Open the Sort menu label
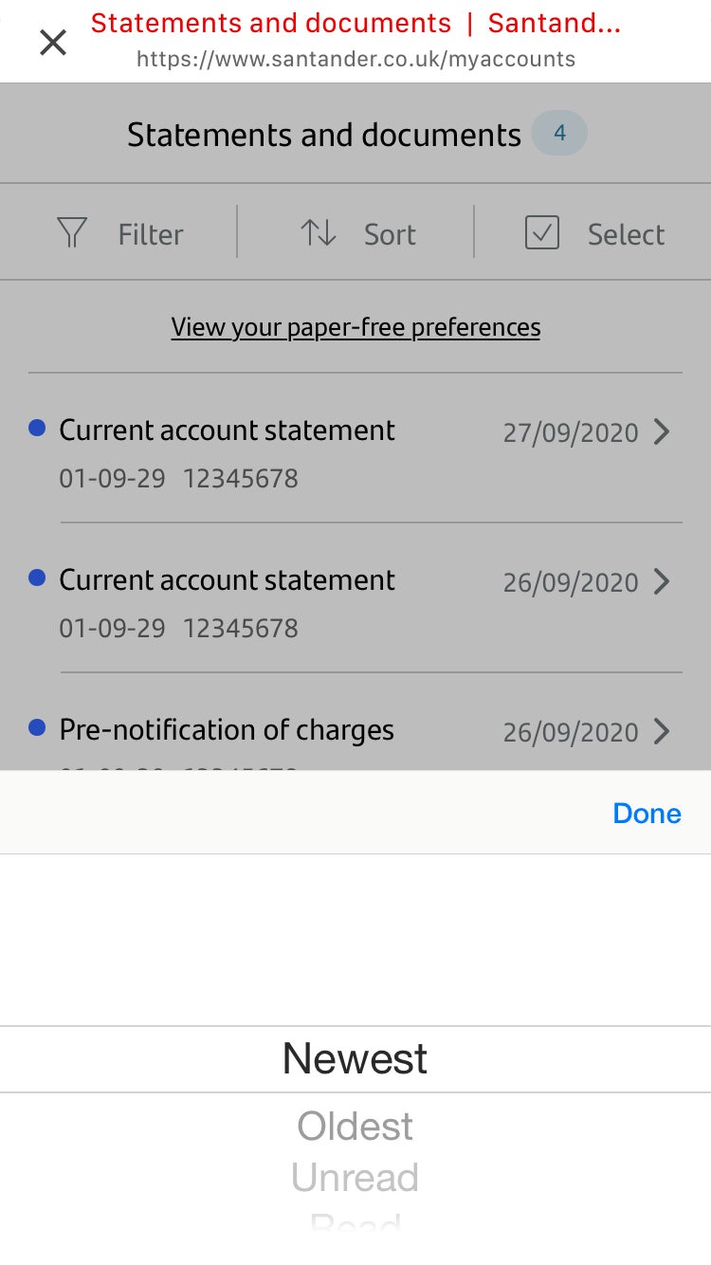 pyautogui.click(x=390, y=234)
